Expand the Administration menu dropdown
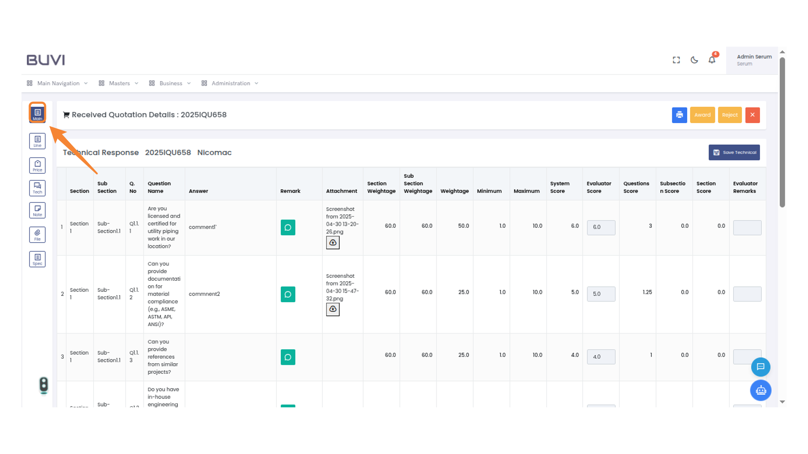 (230, 83)
